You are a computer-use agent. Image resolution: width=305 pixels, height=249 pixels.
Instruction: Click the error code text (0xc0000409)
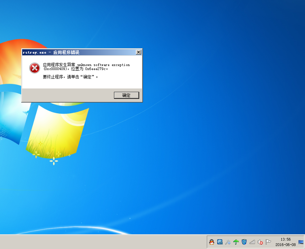tap(55, 69)
